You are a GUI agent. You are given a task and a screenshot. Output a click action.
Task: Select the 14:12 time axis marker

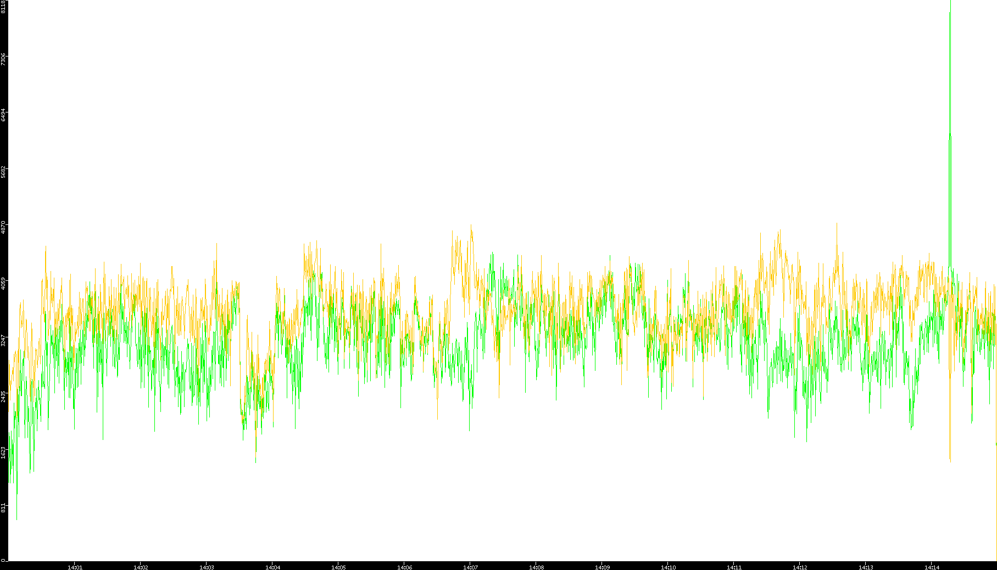800,567
